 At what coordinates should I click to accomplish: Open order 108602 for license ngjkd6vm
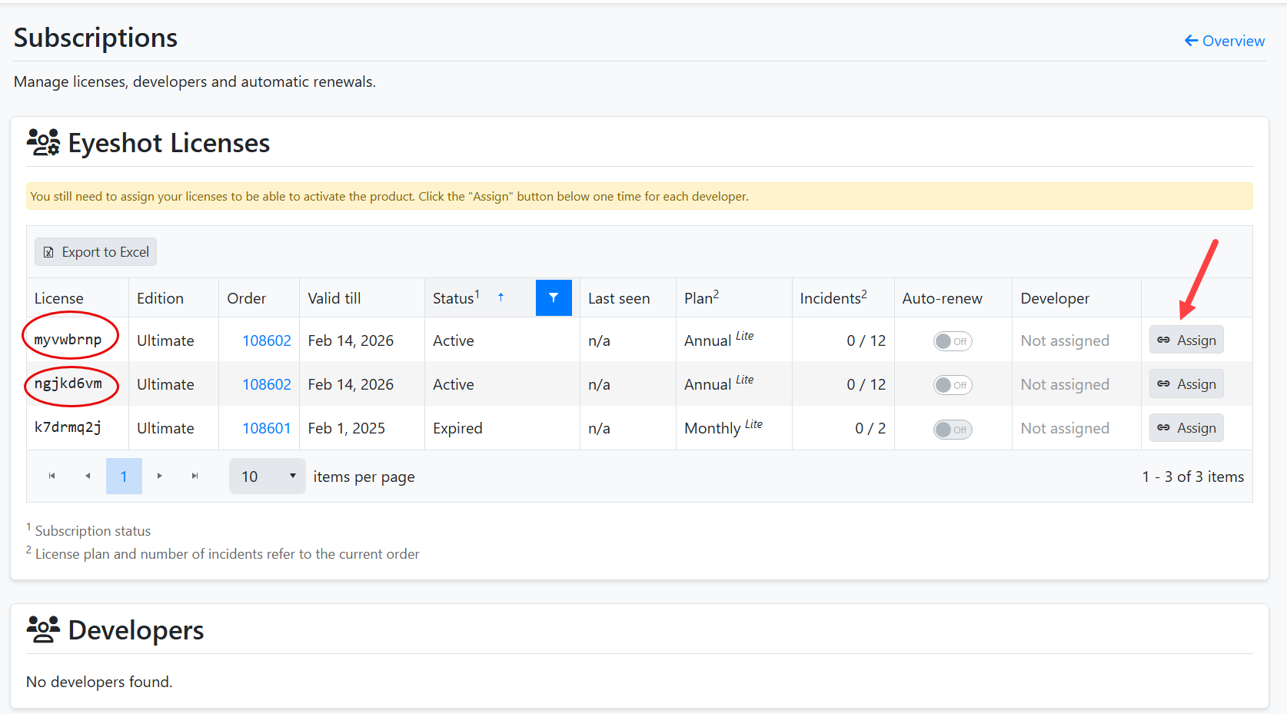(267, 384)
